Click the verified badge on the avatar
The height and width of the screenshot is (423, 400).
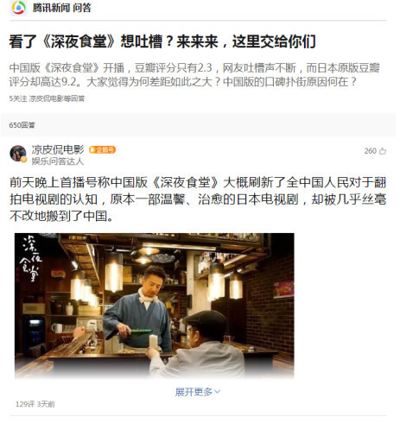[24, 159]
